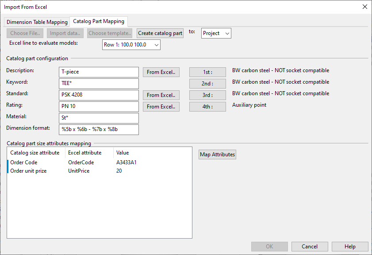Click the Description text field
372x255 pixels.
(x=99, y=72)
